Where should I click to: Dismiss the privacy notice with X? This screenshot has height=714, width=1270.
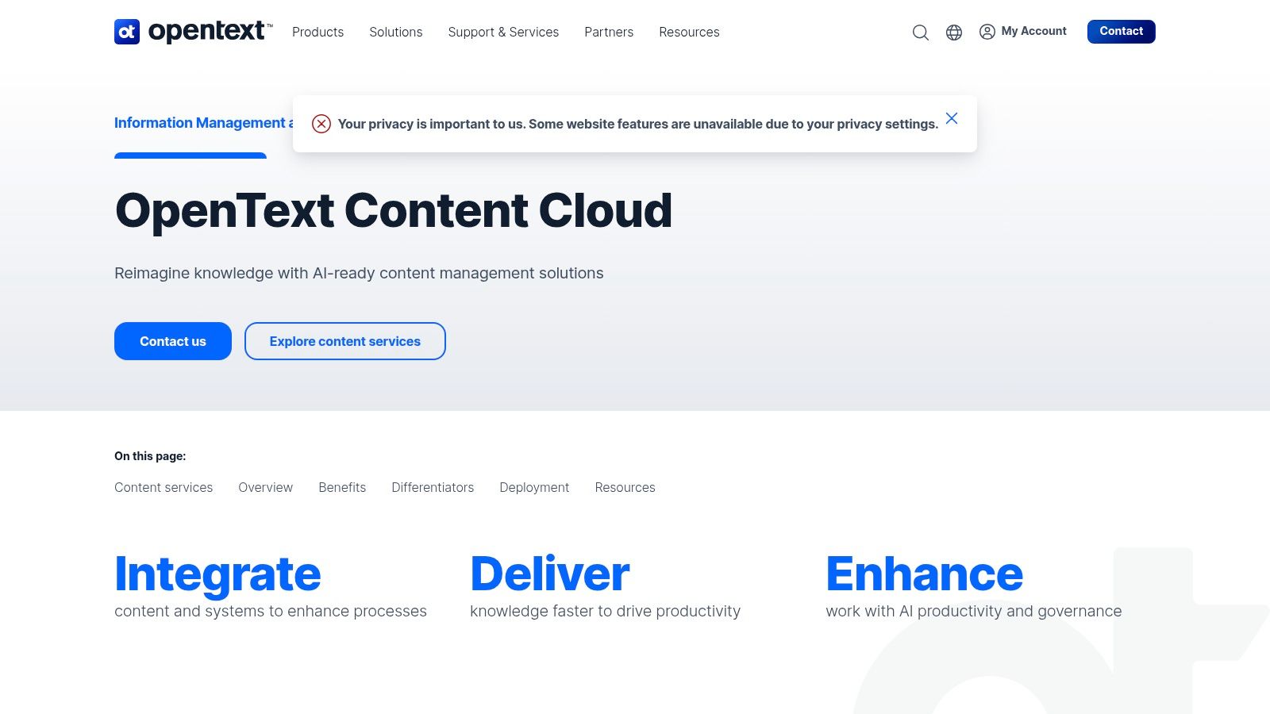(952, 118)
